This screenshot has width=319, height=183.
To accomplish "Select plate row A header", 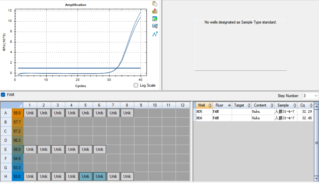I will [x=6, y=113].
